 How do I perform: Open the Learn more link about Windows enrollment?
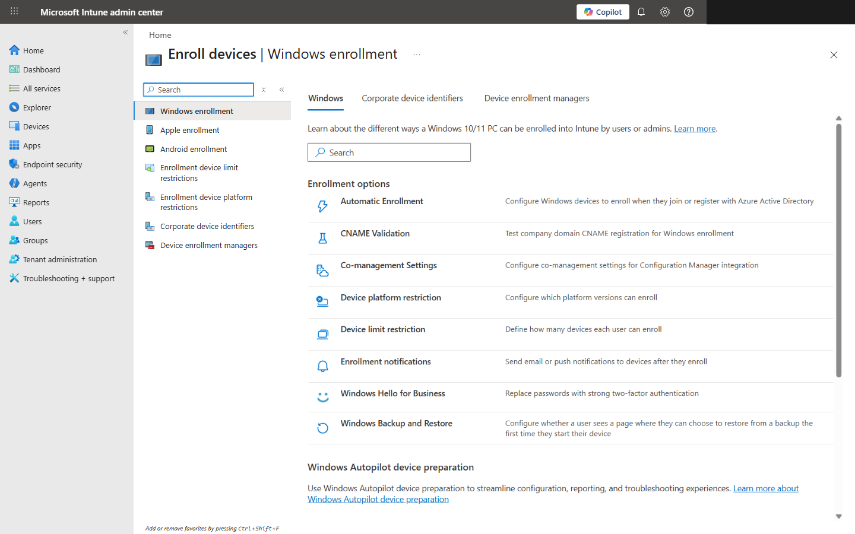pyautogui.click(x=694, y=128)
